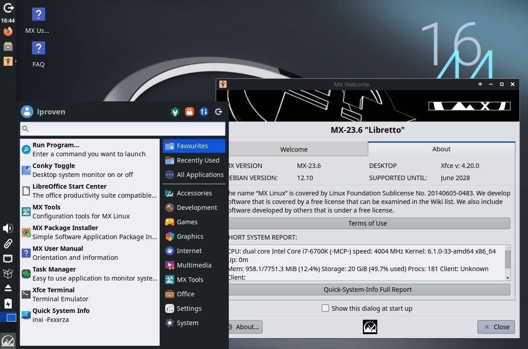Toggle Show this dialog at start up
The image size is (528, 349).
(325, 308)
